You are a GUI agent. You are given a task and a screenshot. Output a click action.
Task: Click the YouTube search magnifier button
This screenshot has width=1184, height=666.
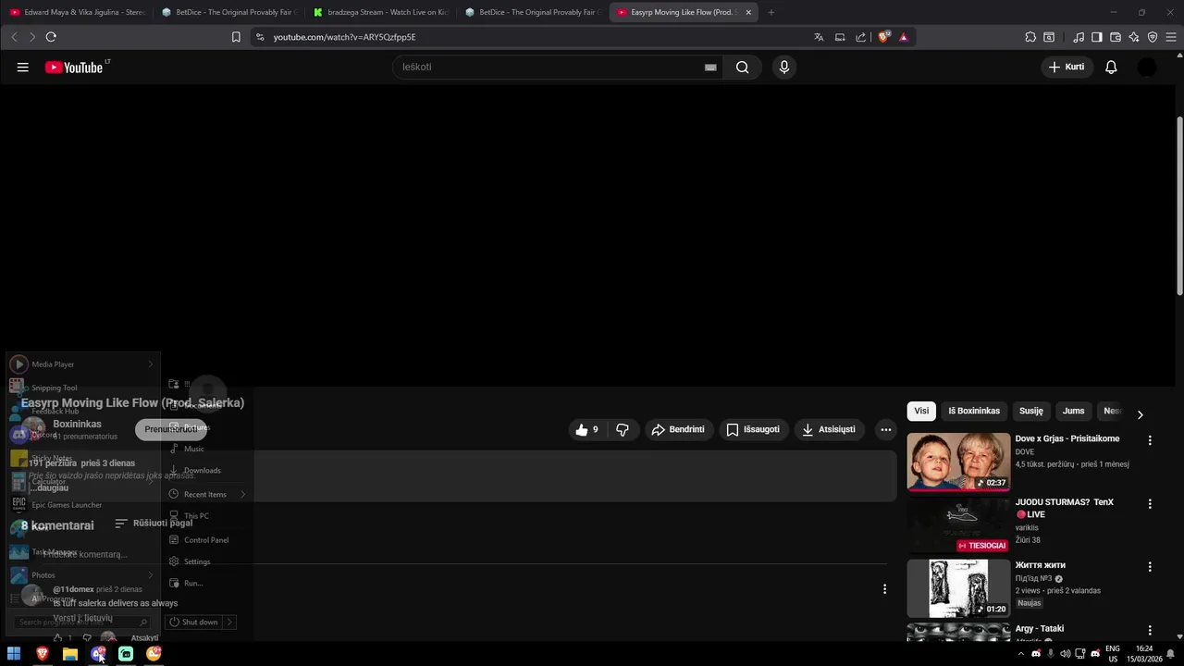coord(742,67)
